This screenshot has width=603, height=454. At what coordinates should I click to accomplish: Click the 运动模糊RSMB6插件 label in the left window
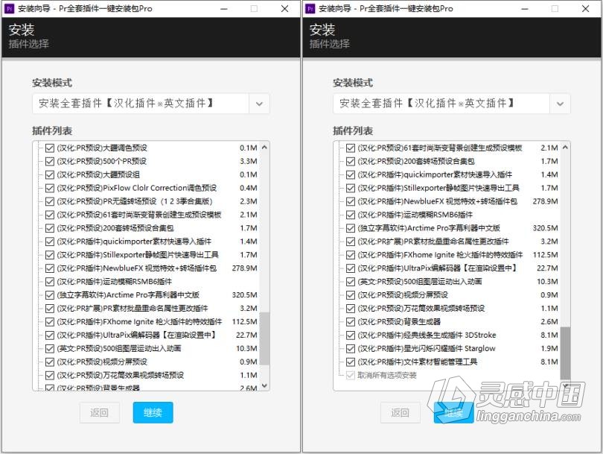pos(114,282)
